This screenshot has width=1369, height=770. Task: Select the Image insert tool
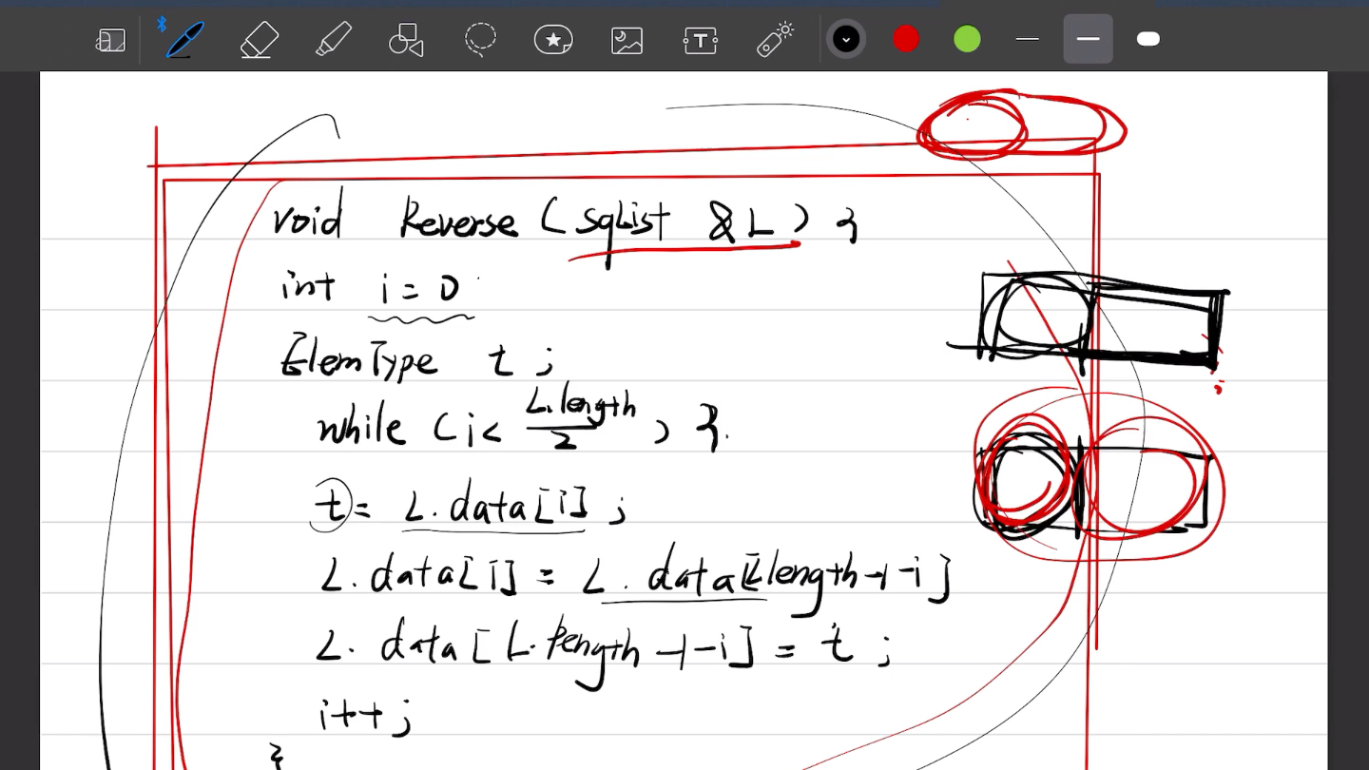627,40
